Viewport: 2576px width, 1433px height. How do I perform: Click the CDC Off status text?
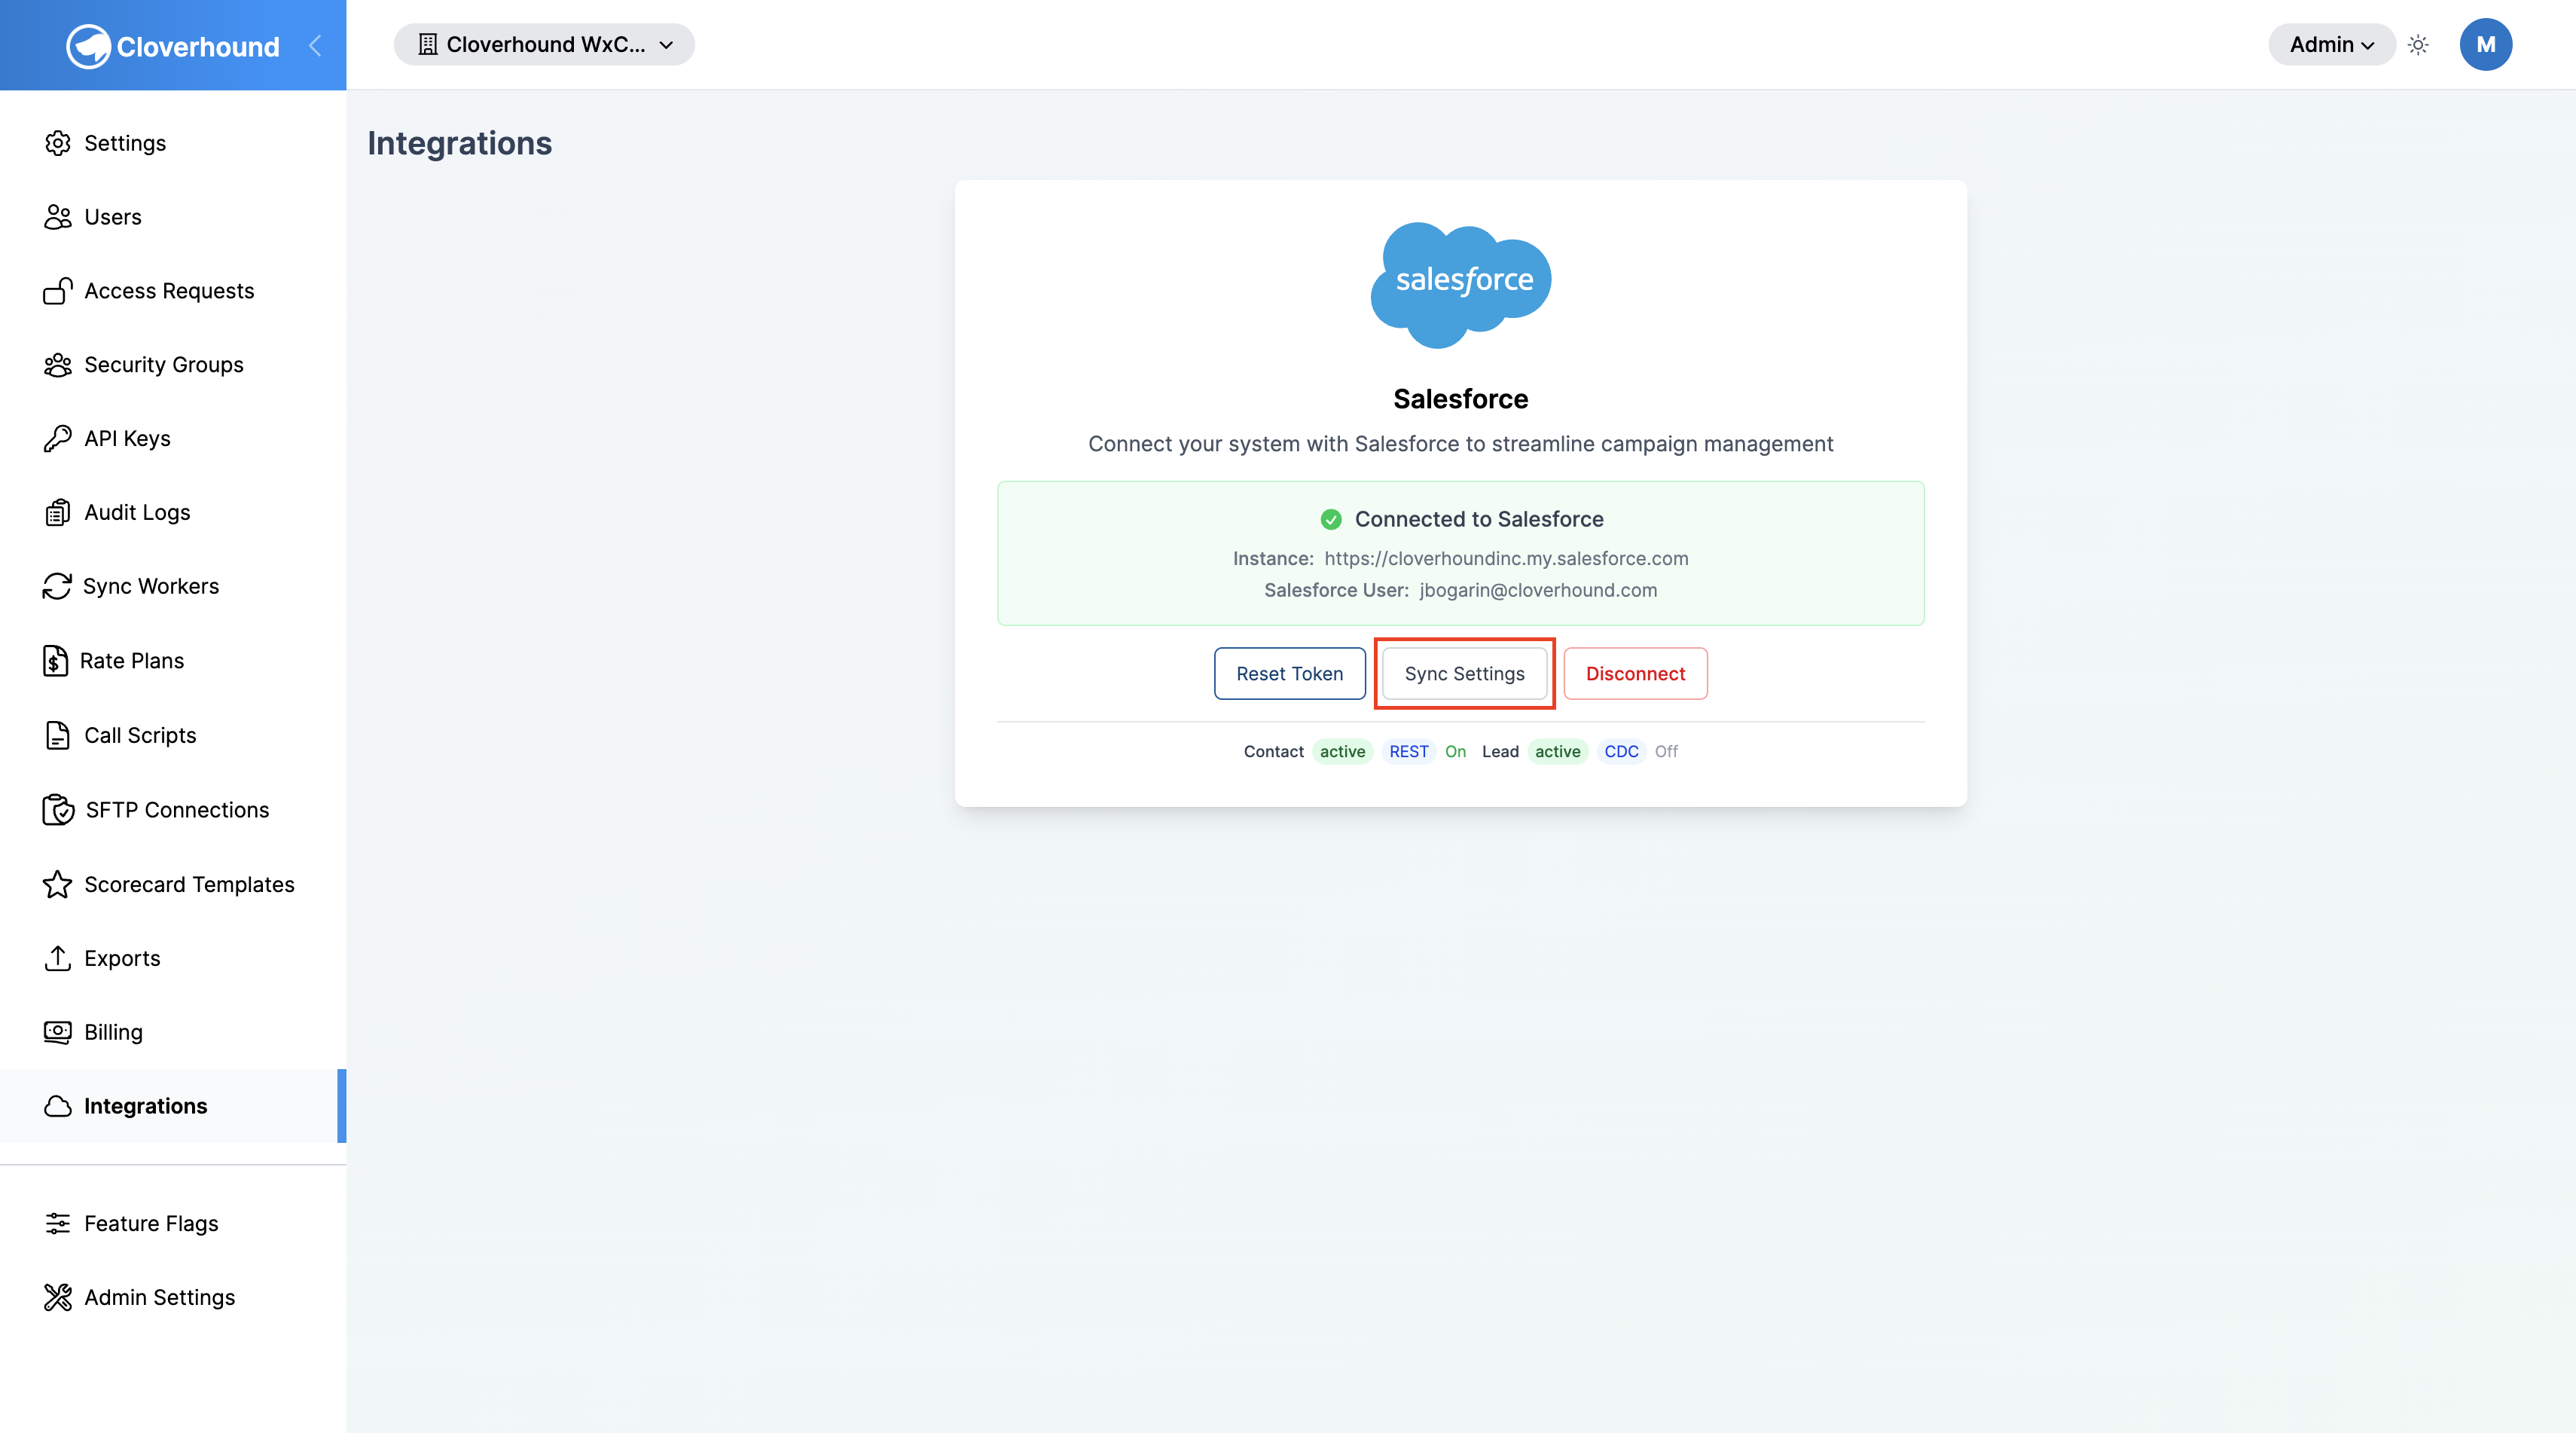coord(1666,751)
